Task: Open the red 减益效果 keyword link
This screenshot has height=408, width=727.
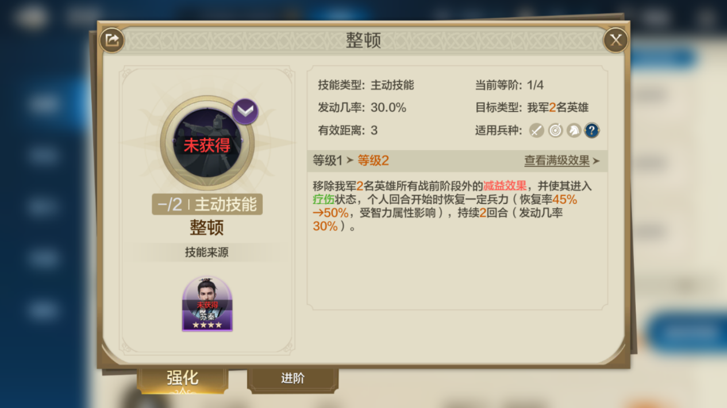Action: click(x=505, y=186)
